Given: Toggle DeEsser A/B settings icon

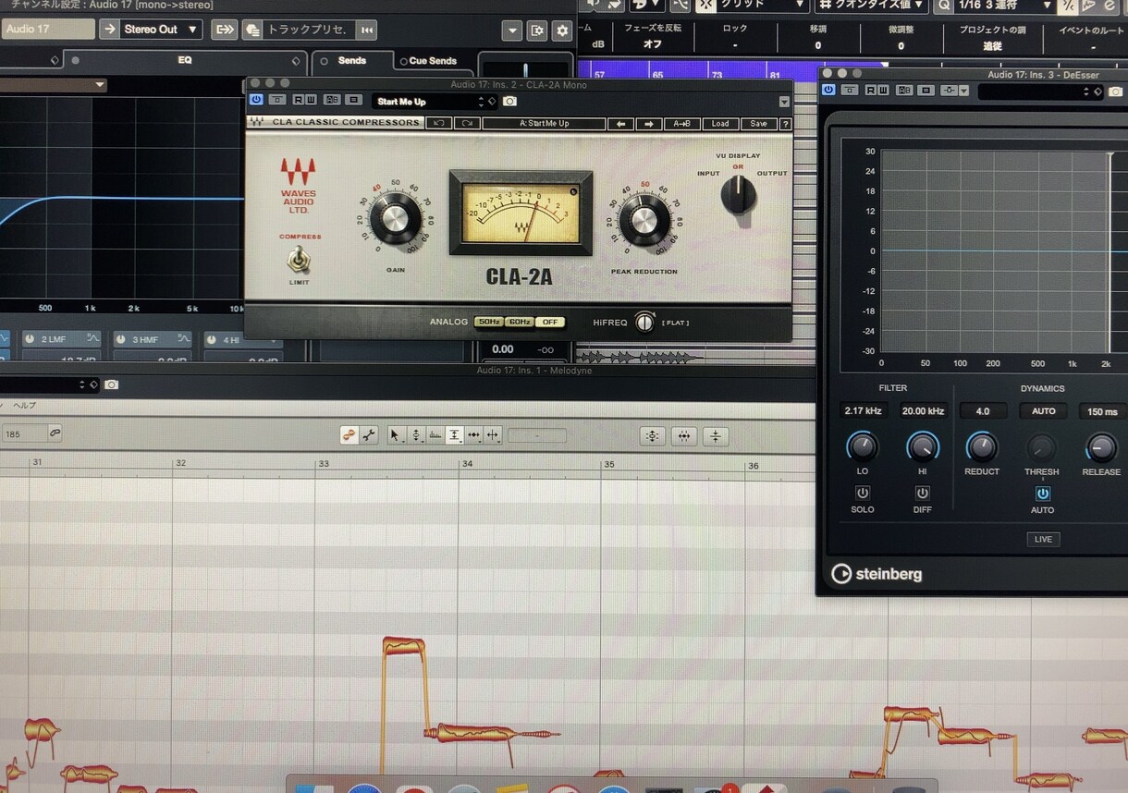Looking at the screenshot, I should (x=904, y=90).
